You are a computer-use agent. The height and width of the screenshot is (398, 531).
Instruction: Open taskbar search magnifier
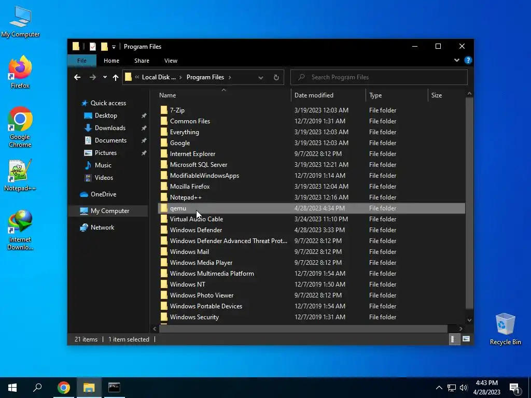click(x=37, y=388)
